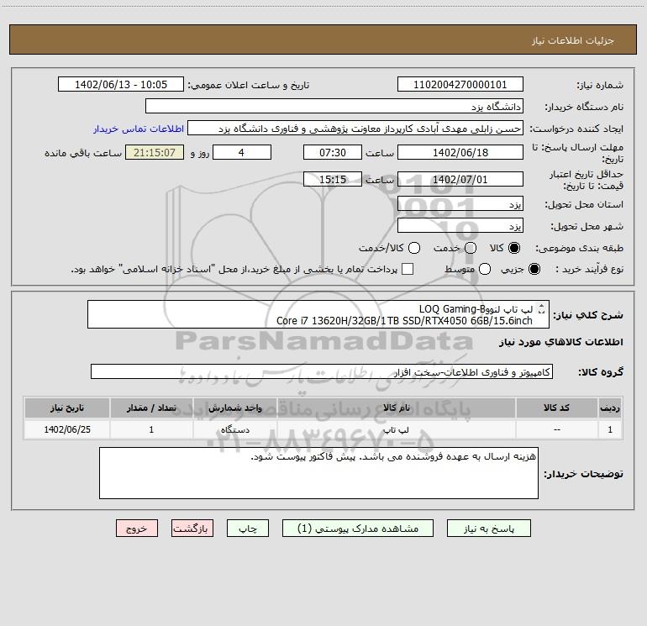
Task: Click the تعداد / مقدار column header
Action: tap(151, 408)
